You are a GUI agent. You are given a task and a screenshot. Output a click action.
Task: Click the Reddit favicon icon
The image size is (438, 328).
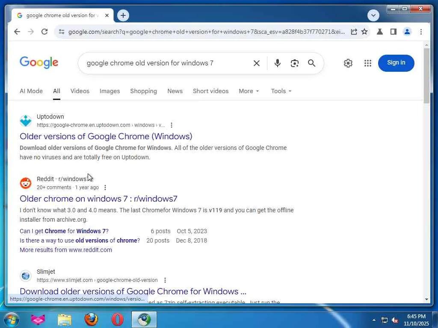coord(26,183)
